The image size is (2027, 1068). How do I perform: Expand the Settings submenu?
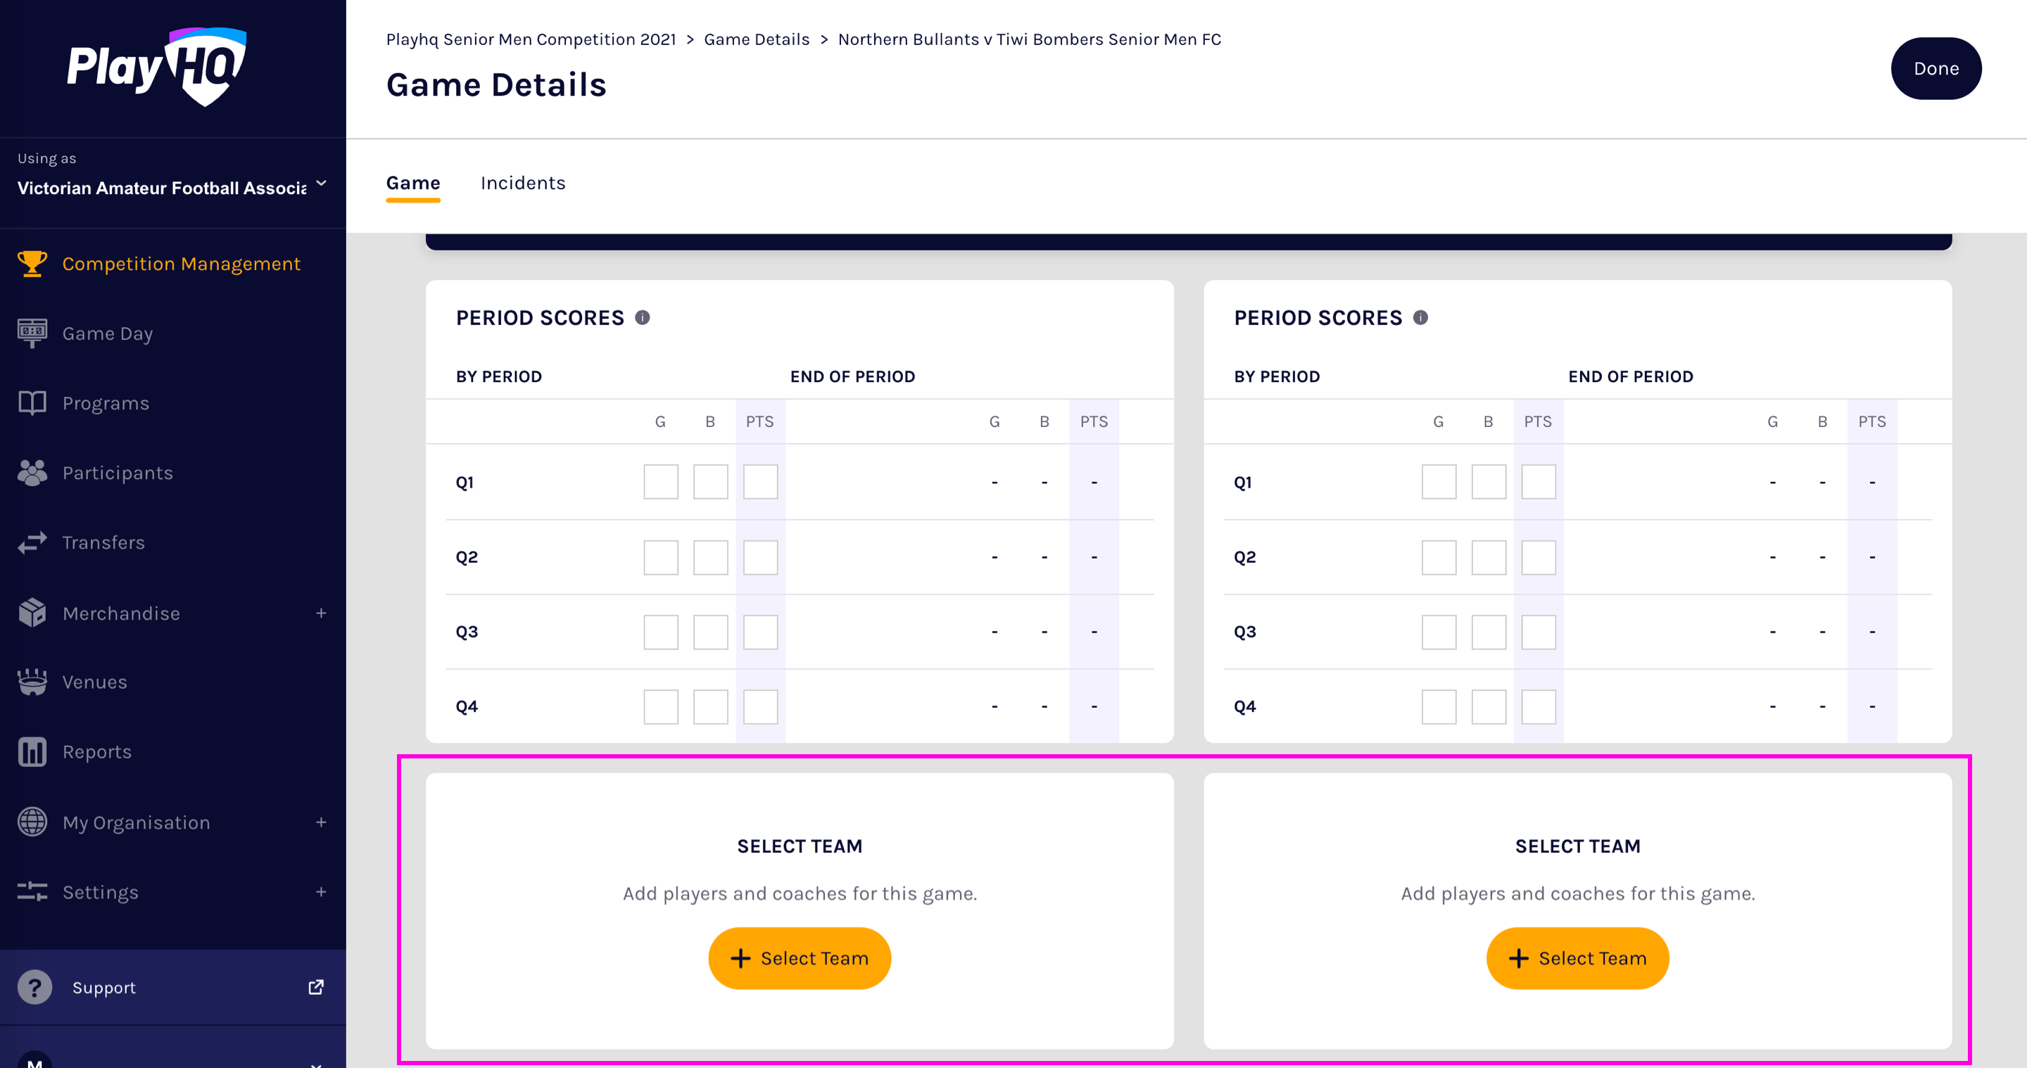321,892
